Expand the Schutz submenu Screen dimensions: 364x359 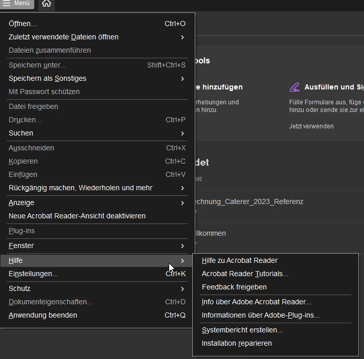pyautogui.click(x=97, y=288)
